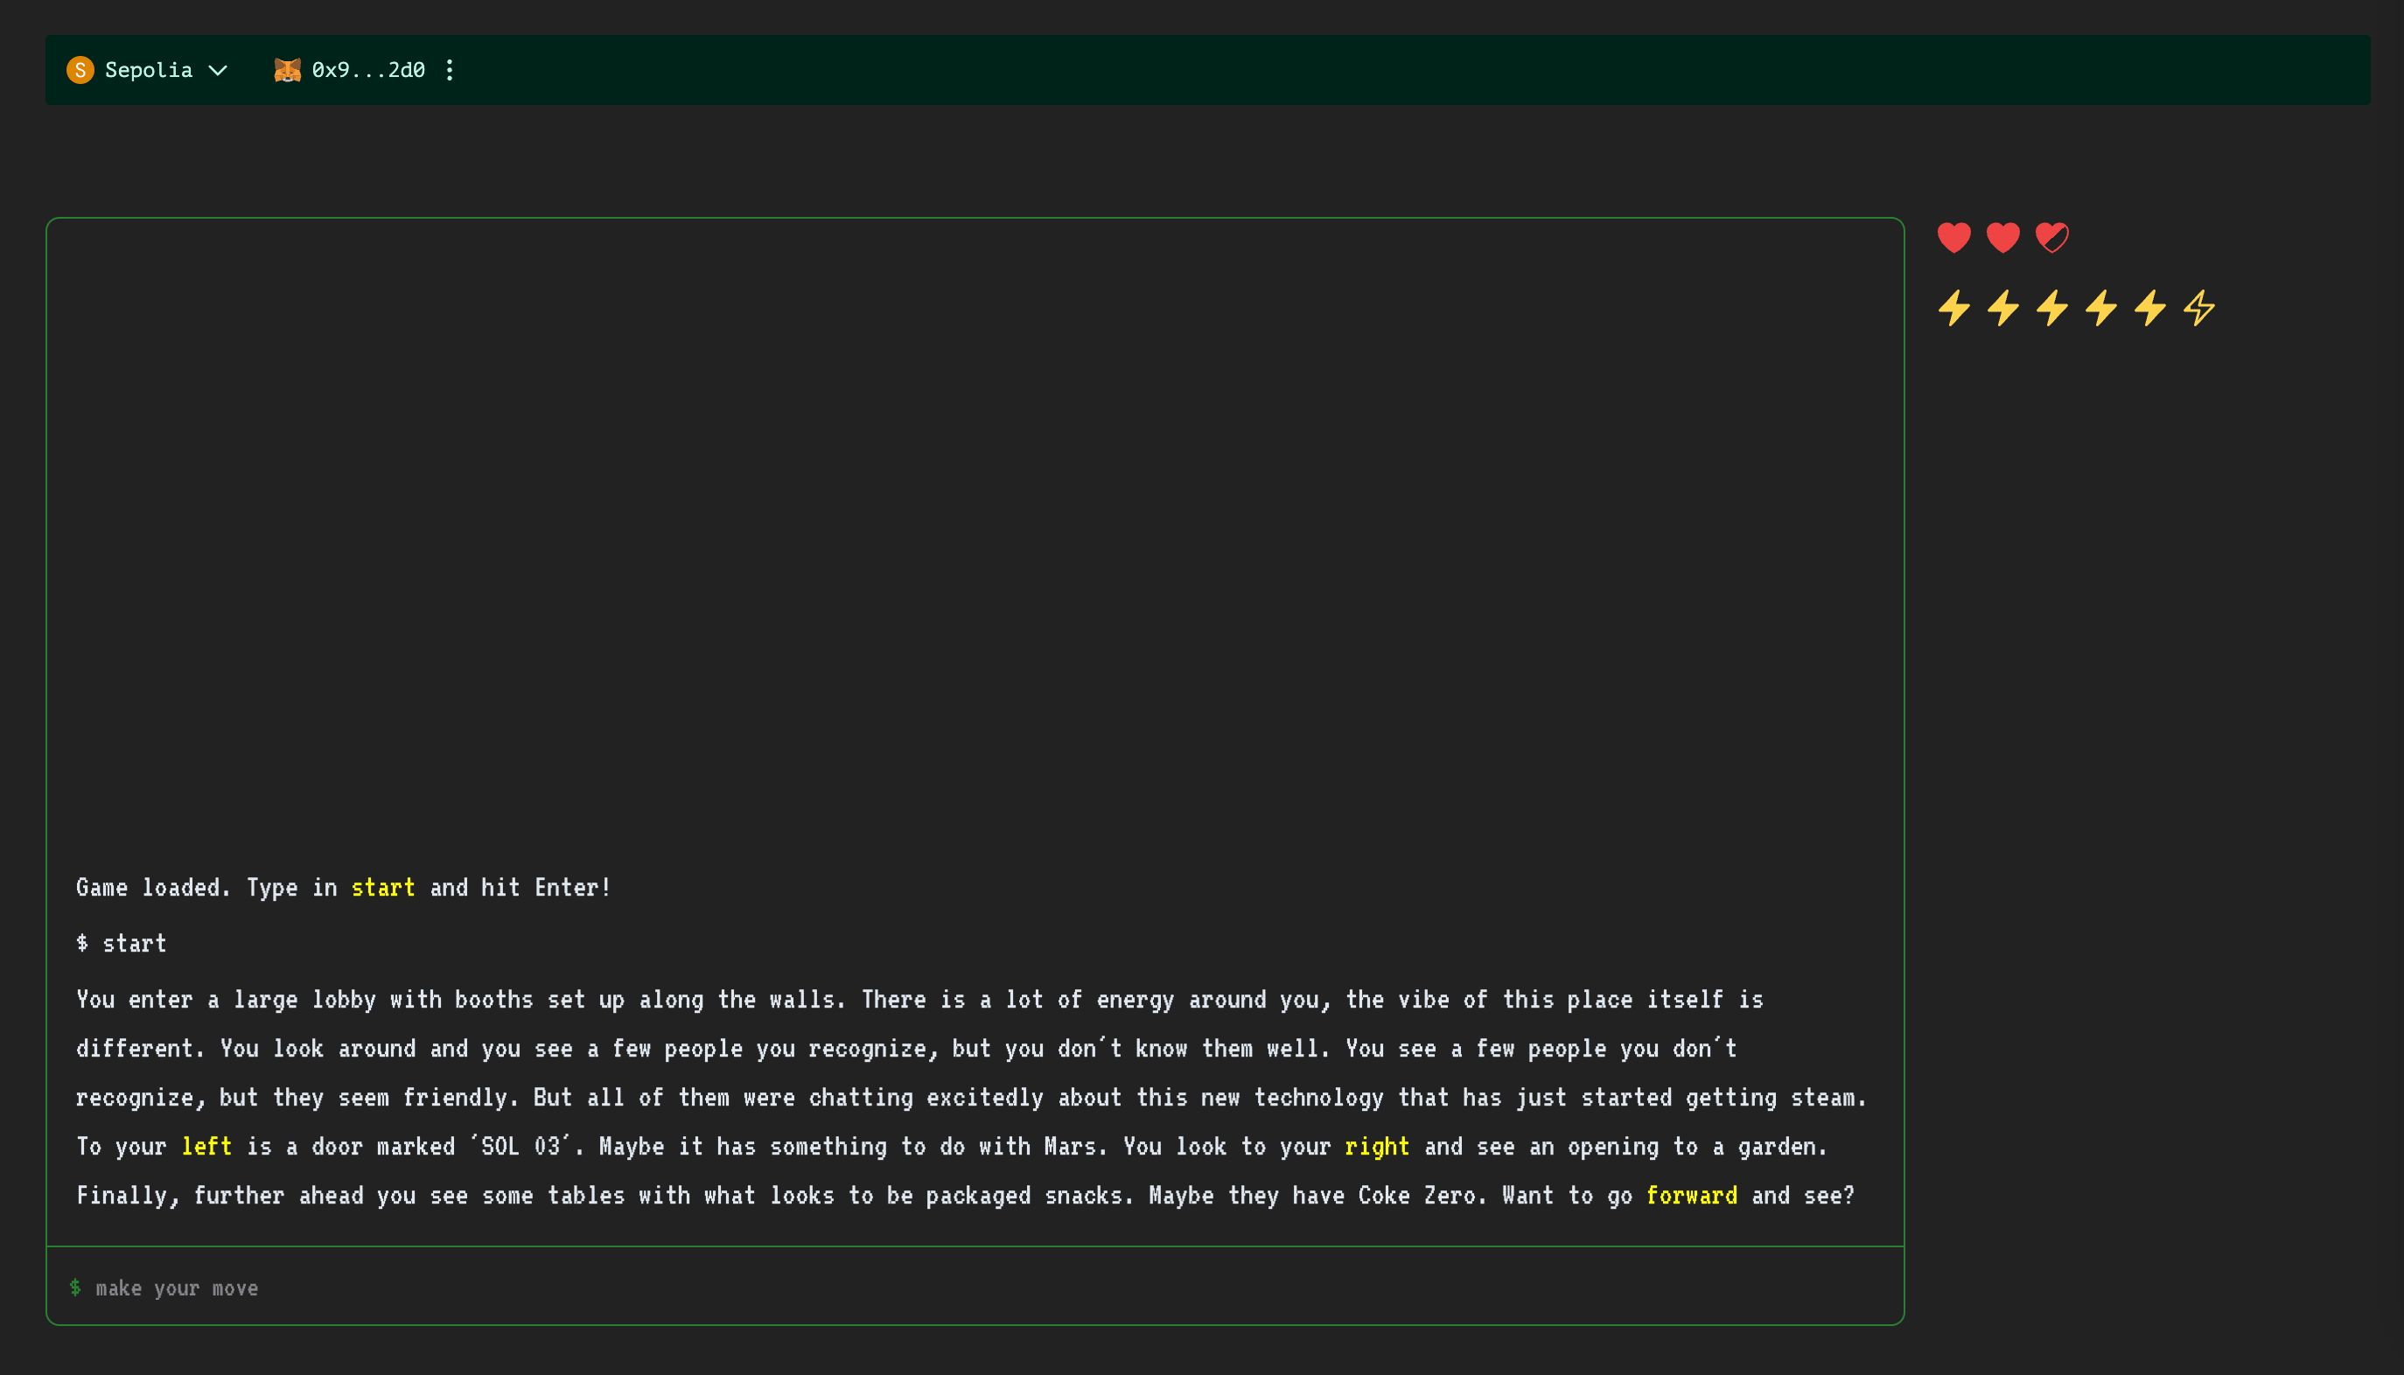This screenshot has width=2404, height=1375.
Task: Click the MetaMask fox wallet icon
Action: pos(287,70)
